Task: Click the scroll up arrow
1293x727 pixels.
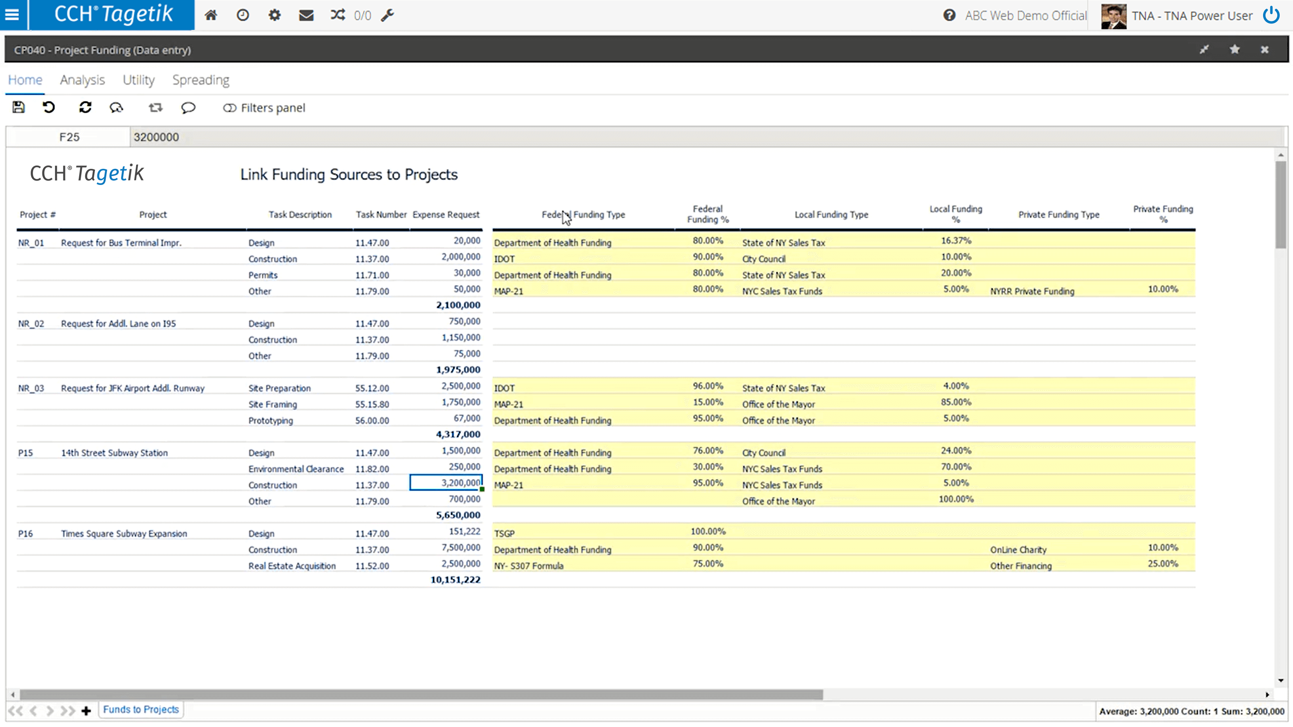Action: [1281, 155]
